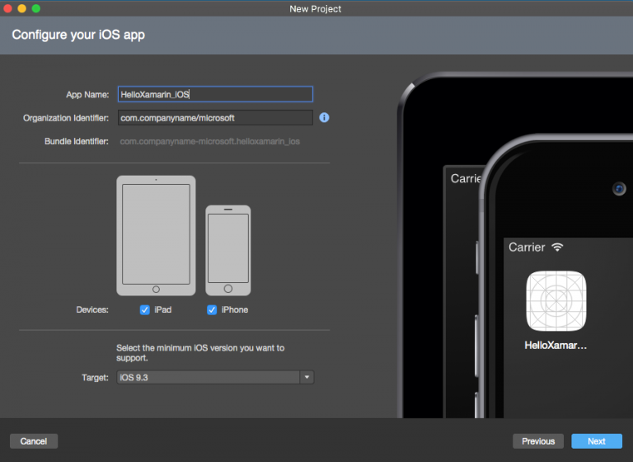The image size is (633, 462).
Task: Click into the App Name field
Action: click(215, 94)
